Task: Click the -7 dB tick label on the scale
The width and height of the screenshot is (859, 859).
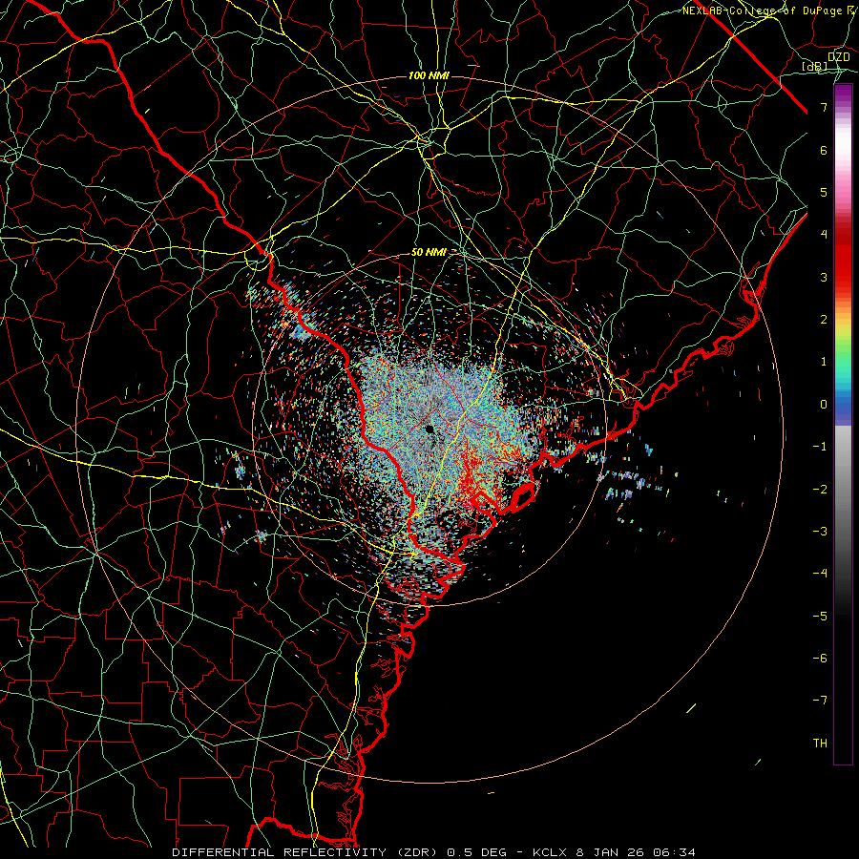Action: pyautogui.click(x=820, y=701)
